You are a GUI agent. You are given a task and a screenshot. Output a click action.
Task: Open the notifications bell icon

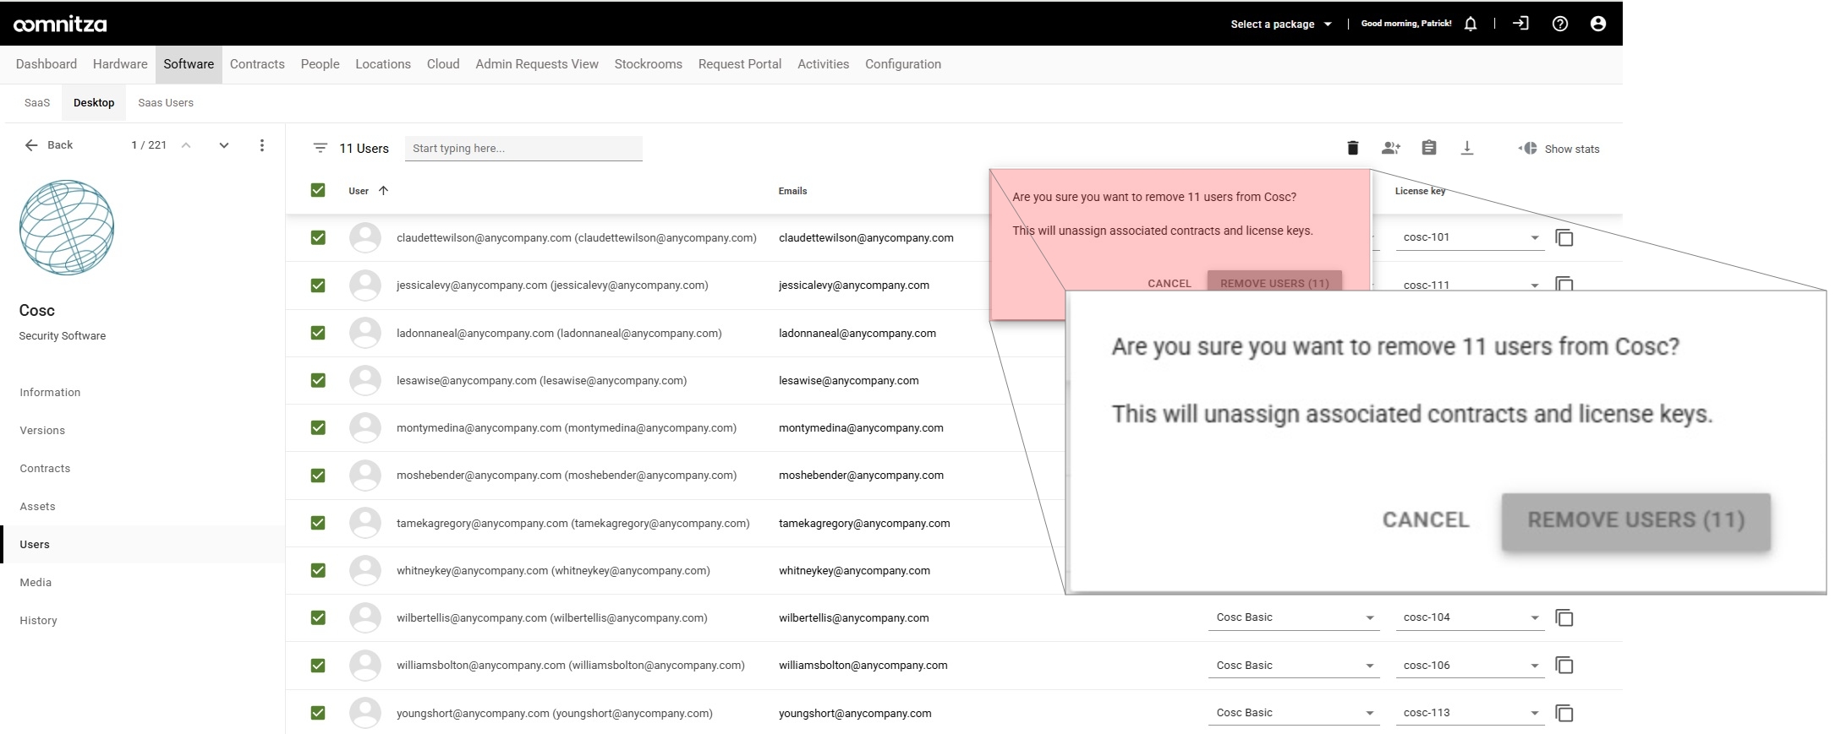click(1471, 24)
